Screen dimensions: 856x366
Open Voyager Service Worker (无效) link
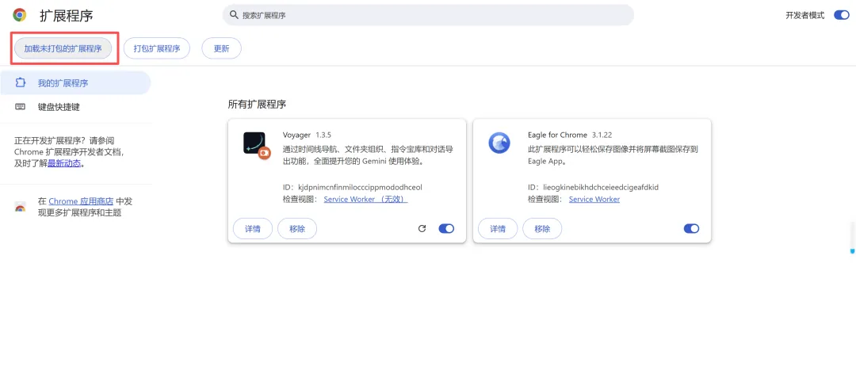click(x=365, y=199)
